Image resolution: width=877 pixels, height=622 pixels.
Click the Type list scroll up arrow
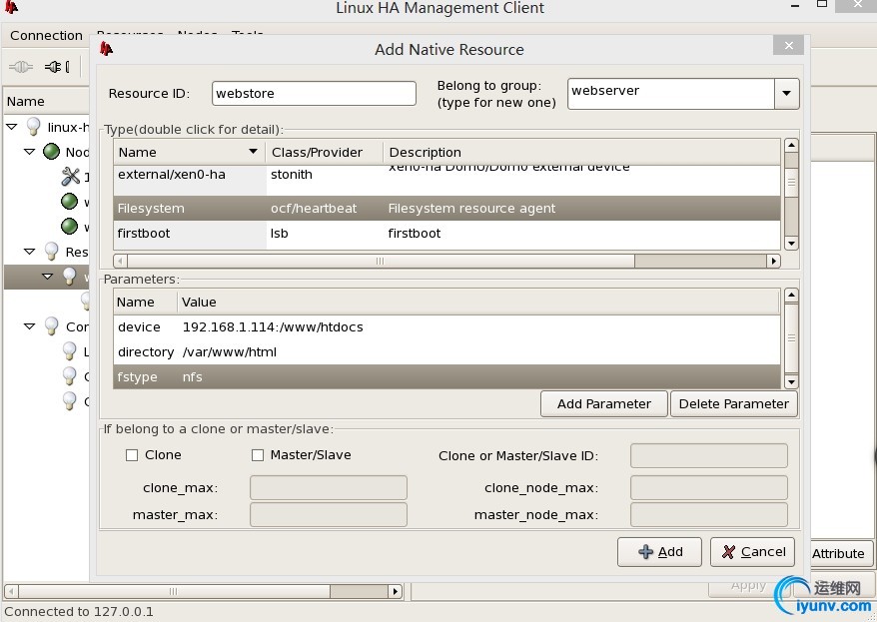click(791, 146)
